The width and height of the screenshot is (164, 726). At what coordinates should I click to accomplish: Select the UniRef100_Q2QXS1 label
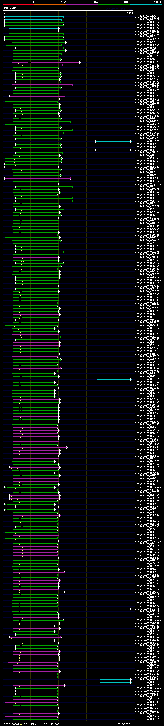pyautogui.click(x=147, y=144)
